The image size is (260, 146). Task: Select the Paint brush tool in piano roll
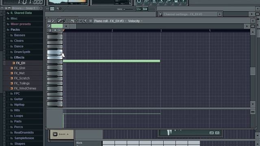point(63,21)
